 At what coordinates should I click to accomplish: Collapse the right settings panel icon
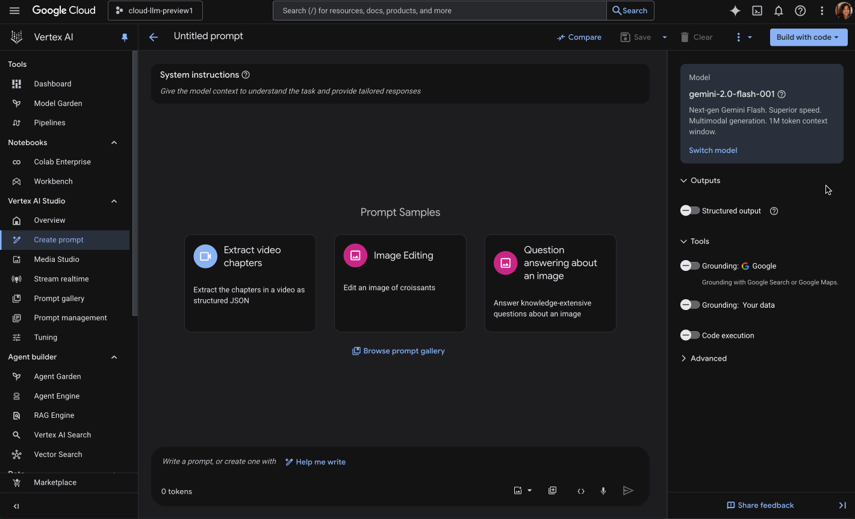[x=842, y=505]
